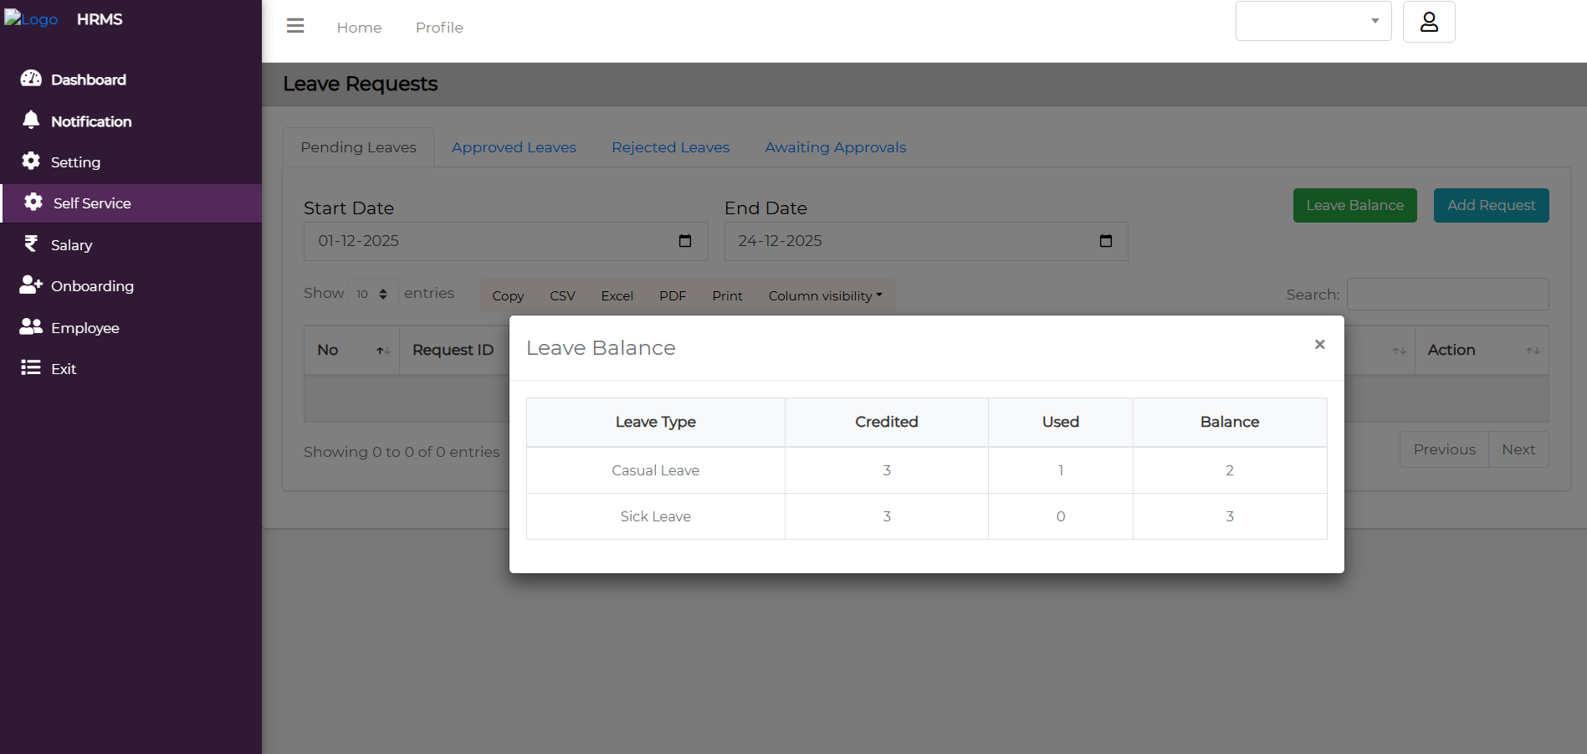Click the Employee group icon
Viewport: 1587px width, 754px height.
pos(31,326)
